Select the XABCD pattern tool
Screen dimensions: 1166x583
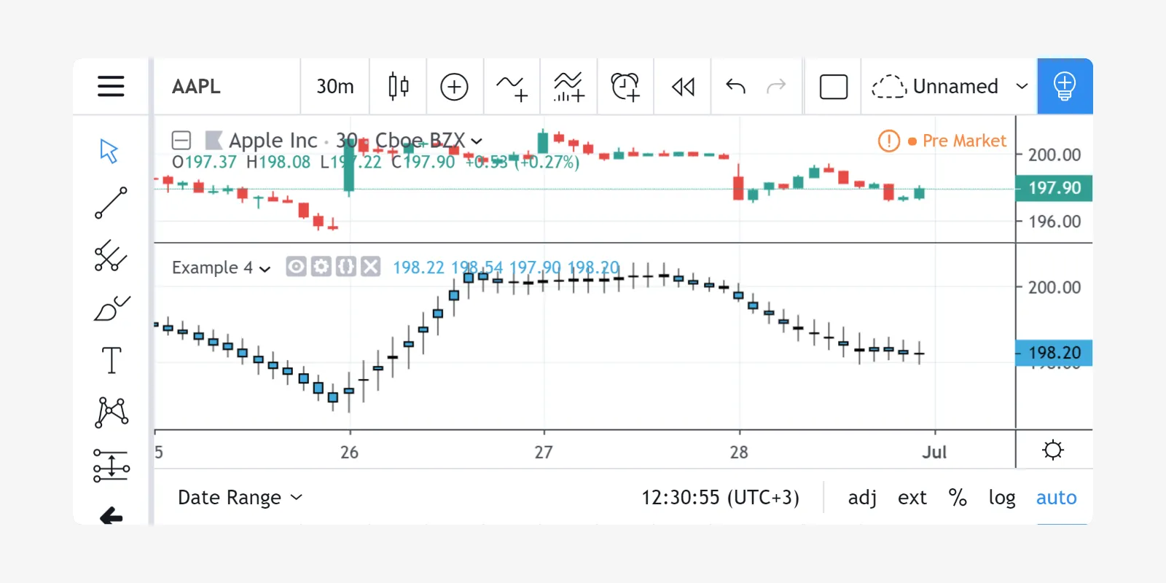[111, 412]
